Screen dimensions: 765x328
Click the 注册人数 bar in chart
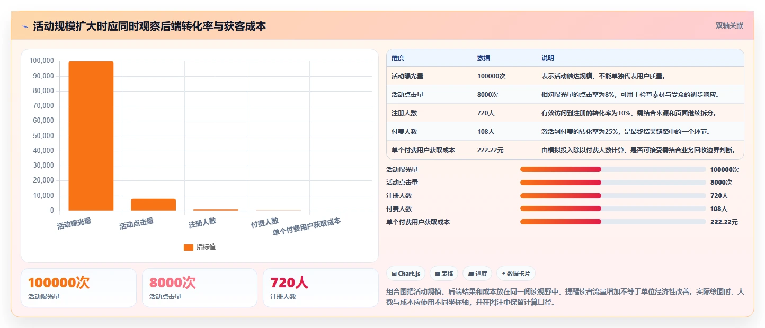coord(216,210)
